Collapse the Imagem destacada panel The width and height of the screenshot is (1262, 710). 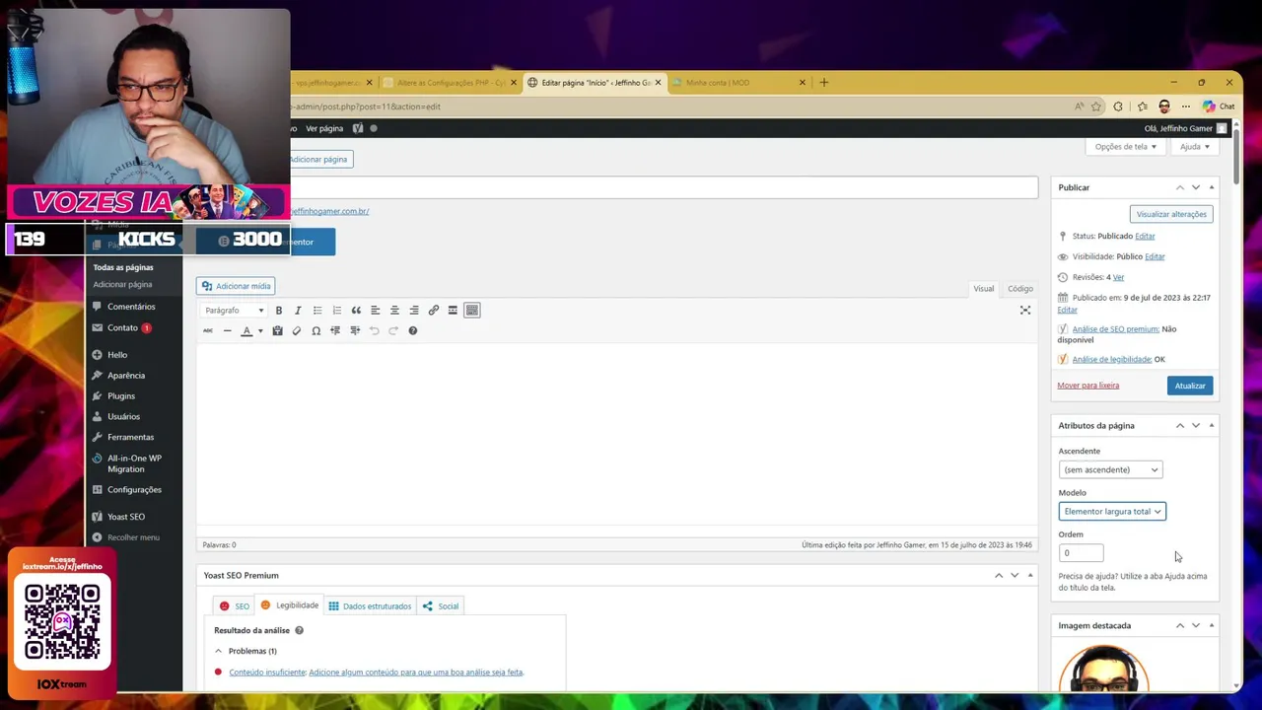click(x=1212, y=625)
